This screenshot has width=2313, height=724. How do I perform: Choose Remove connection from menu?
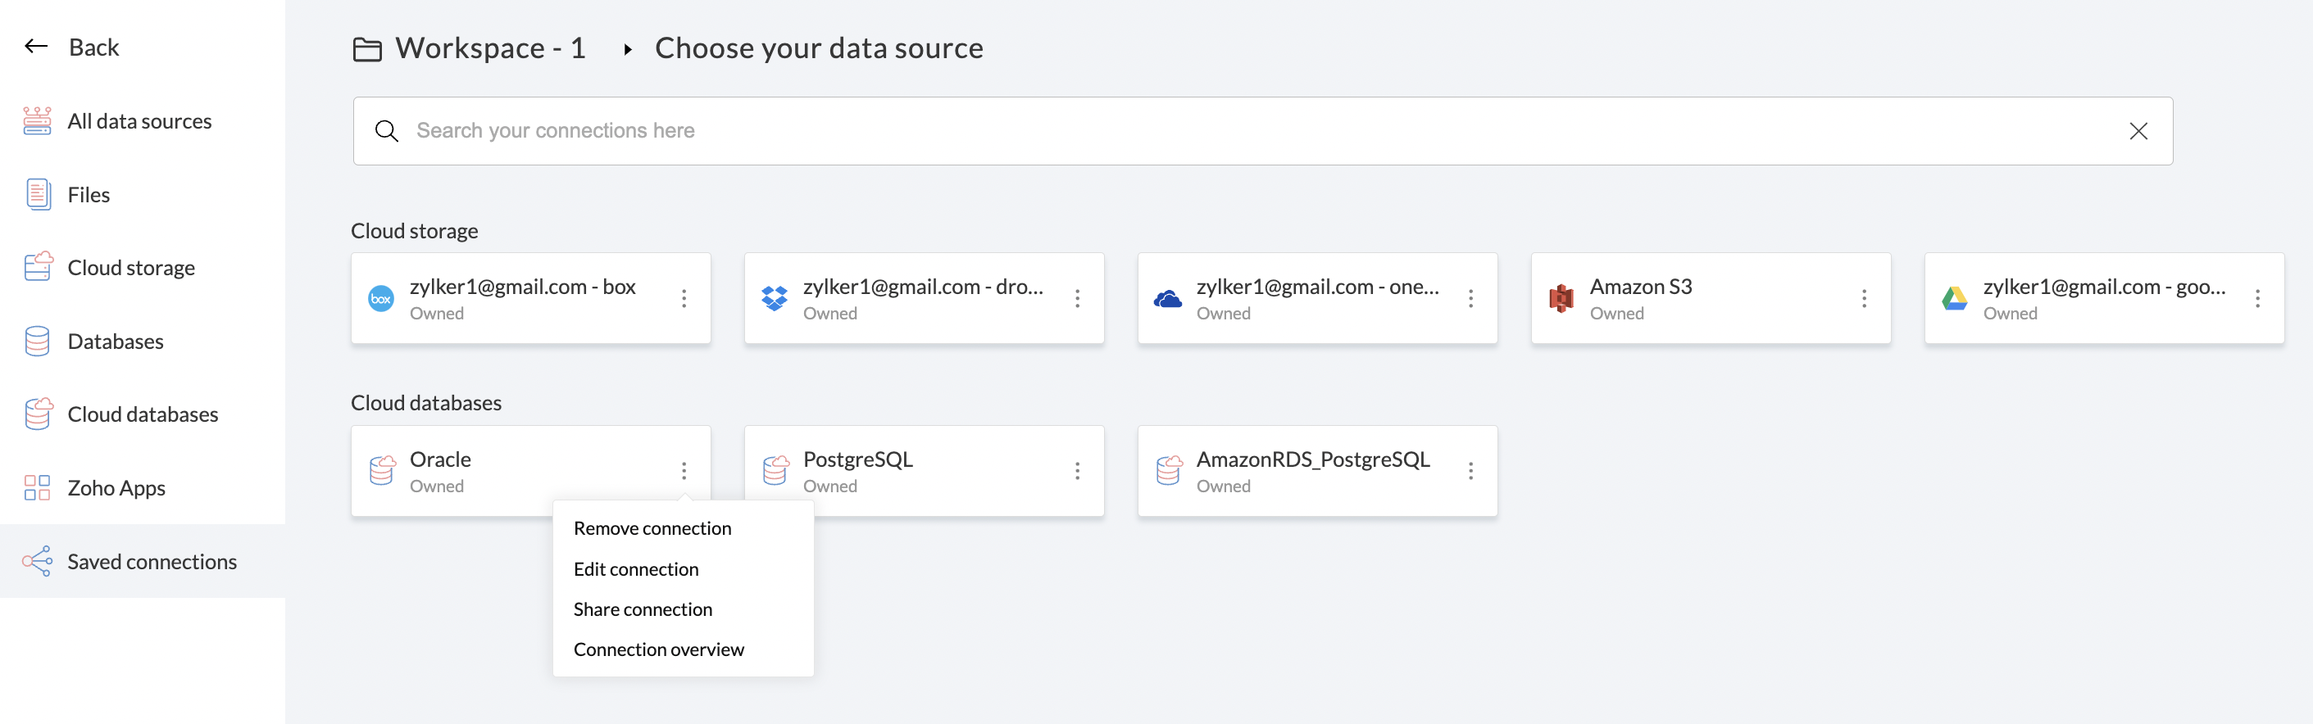tap(652, 528)
